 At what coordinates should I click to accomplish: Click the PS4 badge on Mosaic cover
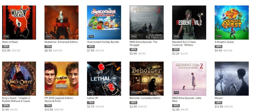(x=219, y=93)
